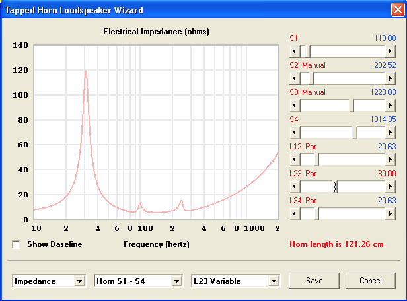Click the right arrow of the S4 slider

click(x=390, y=133)
